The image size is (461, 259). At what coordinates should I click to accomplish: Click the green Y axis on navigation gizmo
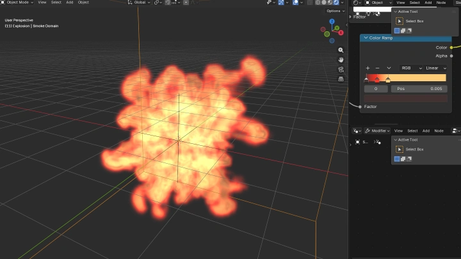click(x=337, y=28)
